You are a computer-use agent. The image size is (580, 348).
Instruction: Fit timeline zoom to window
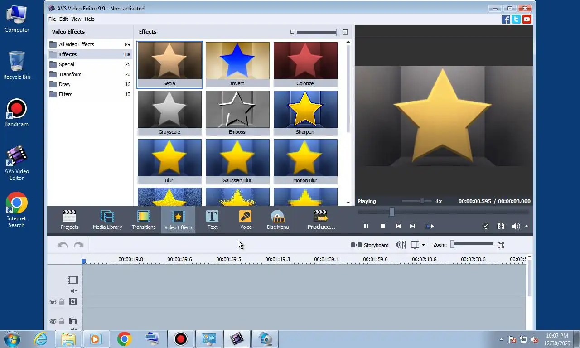[501, 245]
